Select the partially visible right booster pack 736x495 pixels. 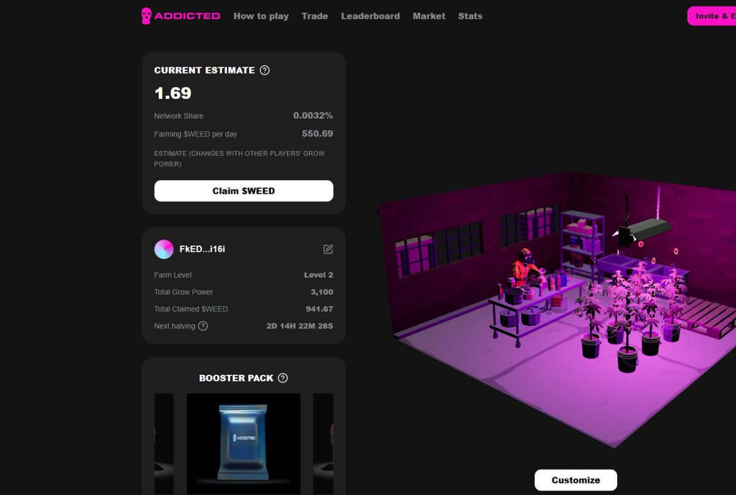pyautogui.click(x=323, y=444)
